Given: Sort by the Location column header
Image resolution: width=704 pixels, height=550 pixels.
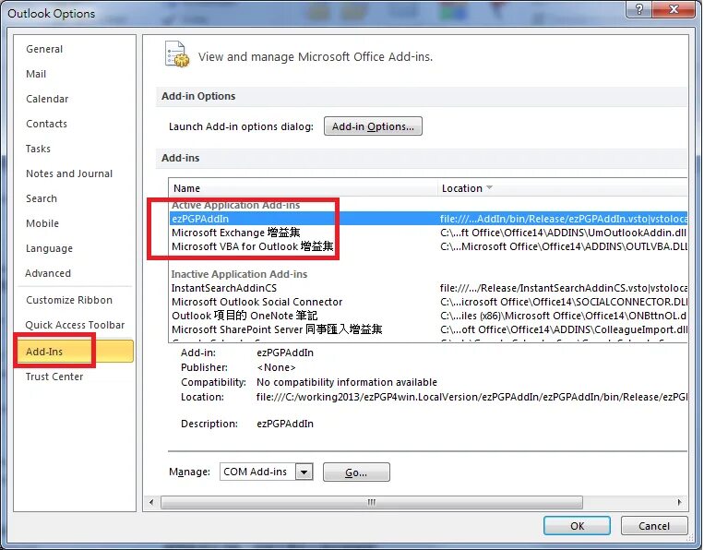Looking at the screenshot, I should point(562,188).
